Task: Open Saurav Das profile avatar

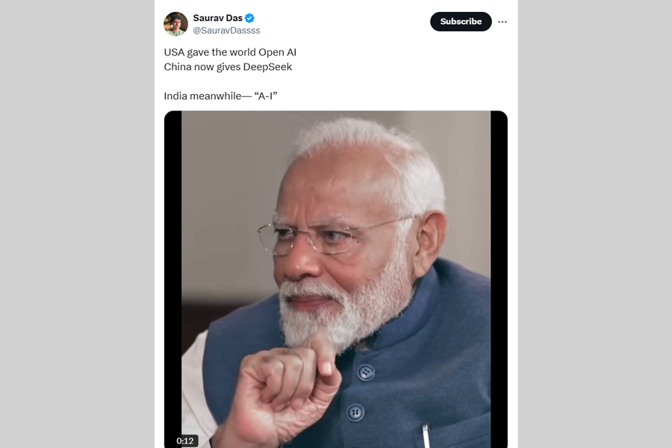Action: (176, 24)
